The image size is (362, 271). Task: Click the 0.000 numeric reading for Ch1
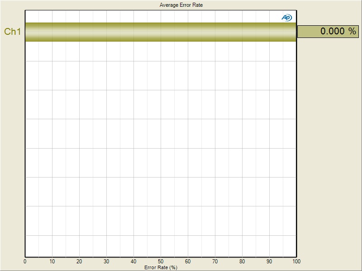[x=332, y=31]
